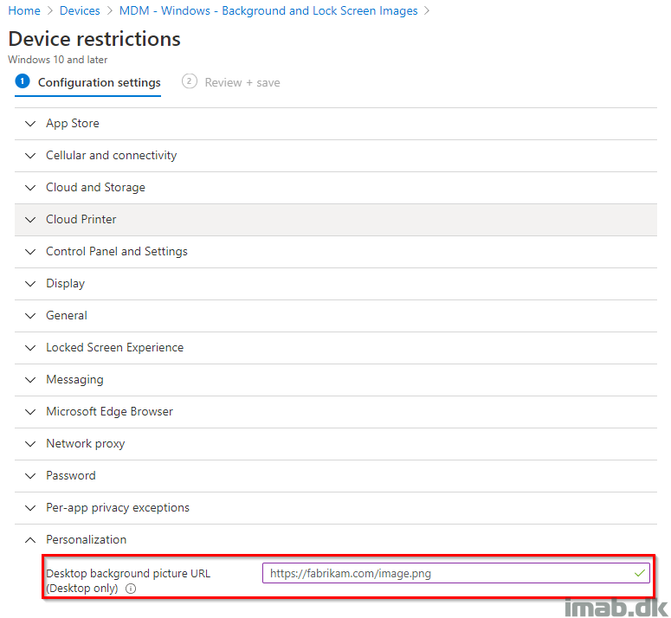This screenshot has width=671, height=618.
Task: Click the Desktop background picture URL field
Action: click(x=455, y=573)
